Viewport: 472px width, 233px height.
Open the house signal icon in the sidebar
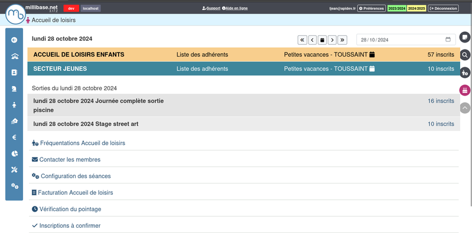[14, 121]
